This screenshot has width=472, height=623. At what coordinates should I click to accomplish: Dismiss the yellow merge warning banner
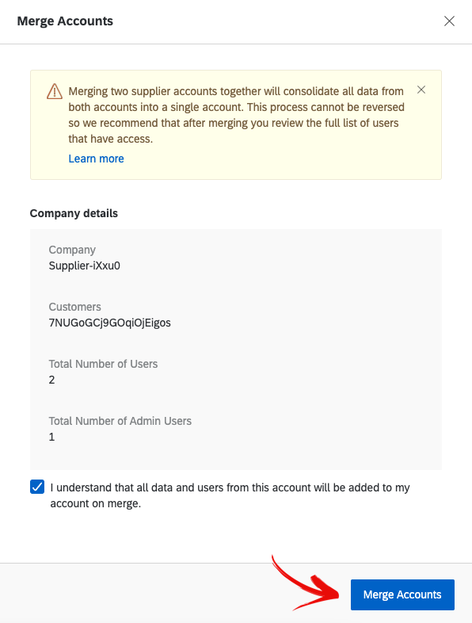(421, 90)
